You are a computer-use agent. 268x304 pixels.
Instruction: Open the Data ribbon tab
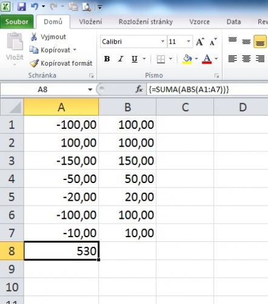click(233, 22)
